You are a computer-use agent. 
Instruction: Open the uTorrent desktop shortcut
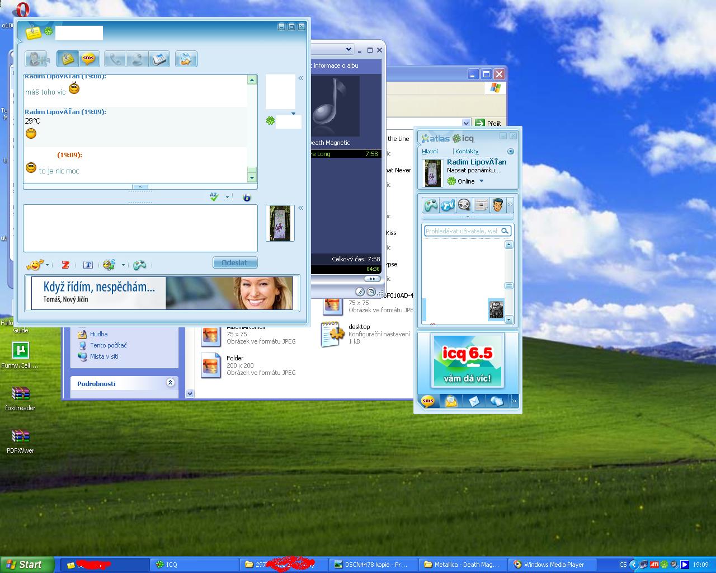point(21,350)
